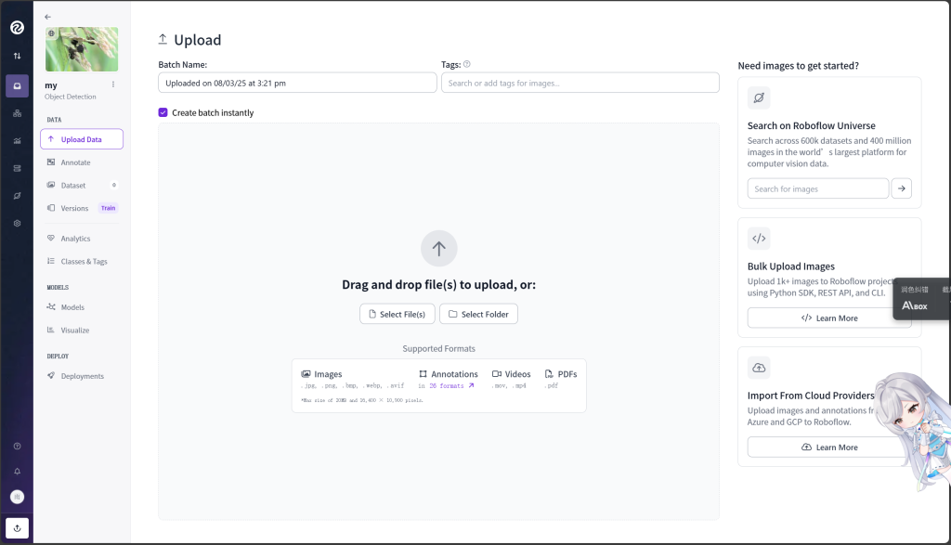Click the Roboflow logo in the top-left corner
Image resolution: width=951 pixels, height=545 pixels.
17,28
